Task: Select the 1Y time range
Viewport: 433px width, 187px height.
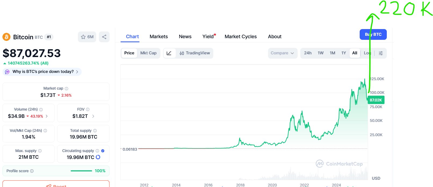Action: pos(344,53)
